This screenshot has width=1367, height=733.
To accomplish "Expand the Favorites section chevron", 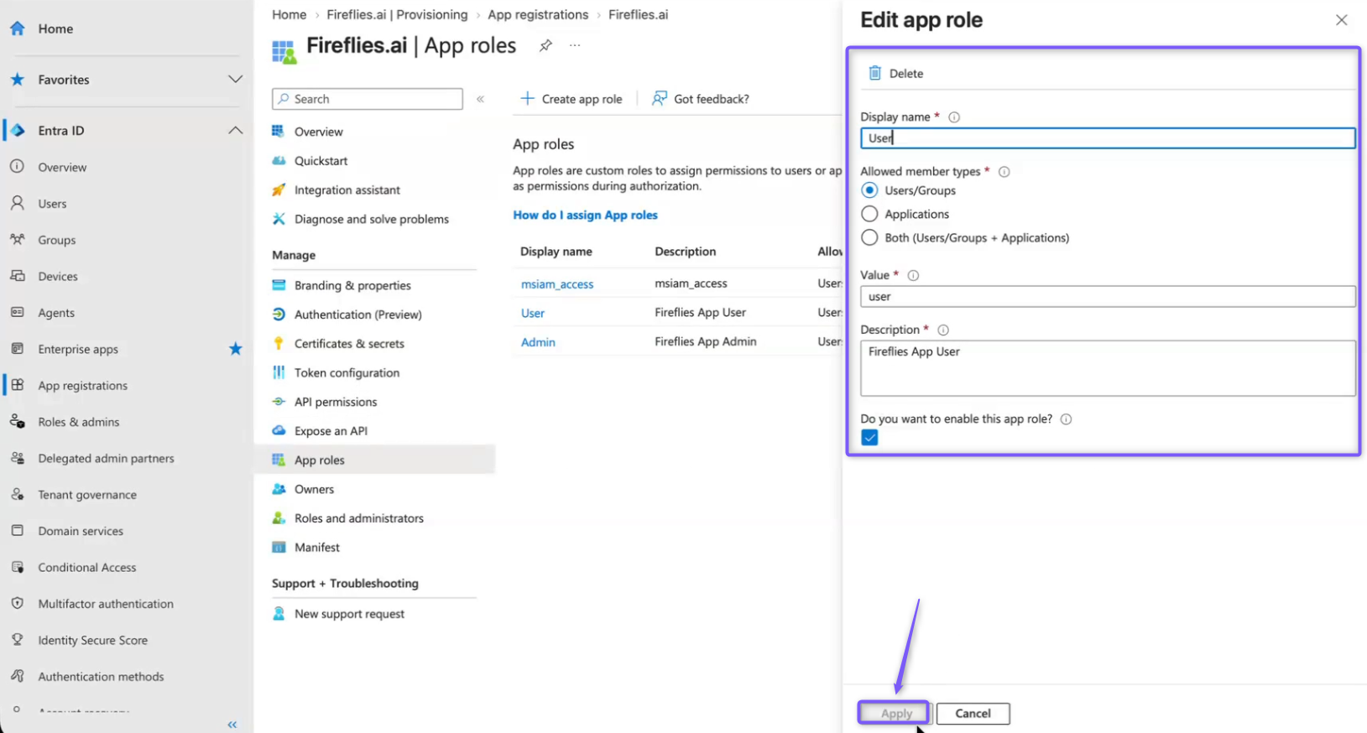I will (236, 79).
